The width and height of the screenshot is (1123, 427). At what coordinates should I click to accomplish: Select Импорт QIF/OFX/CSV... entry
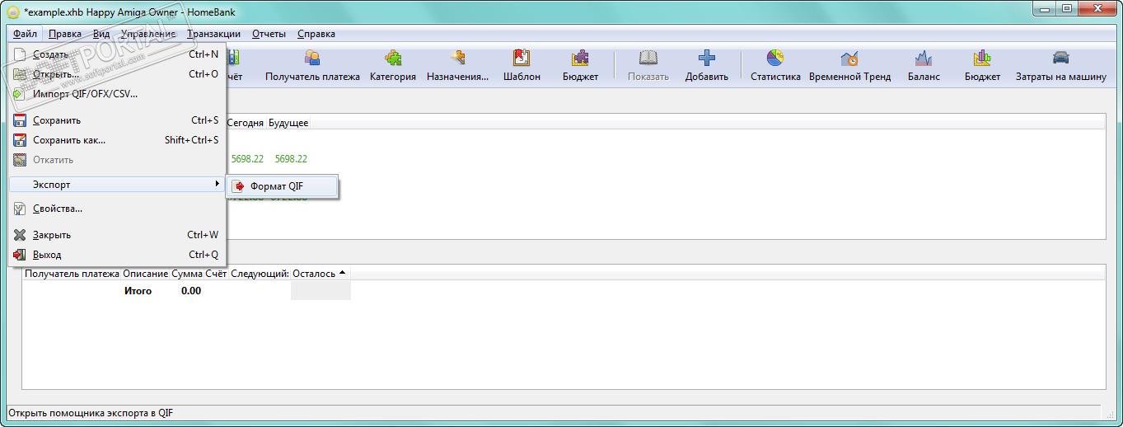[x=116, y=94]
